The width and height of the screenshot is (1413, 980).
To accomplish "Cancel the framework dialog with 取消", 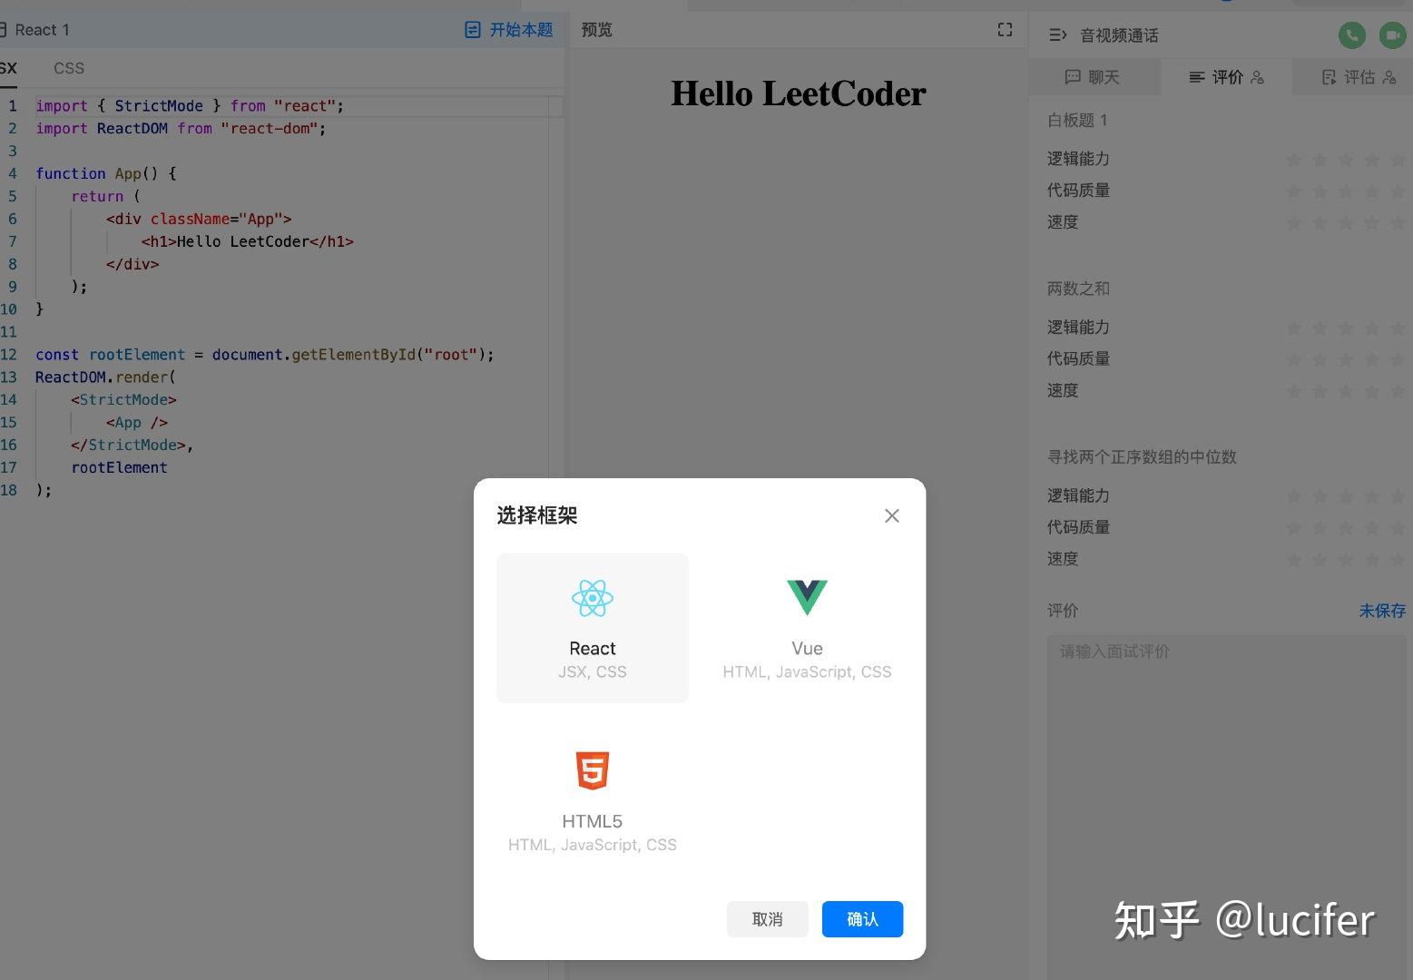I will coord(767,918).
